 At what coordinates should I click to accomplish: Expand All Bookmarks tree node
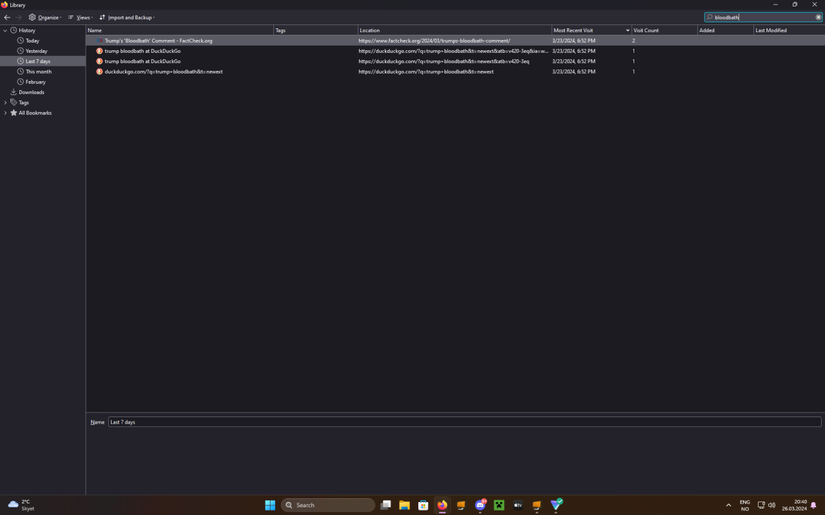click(5, 113)
